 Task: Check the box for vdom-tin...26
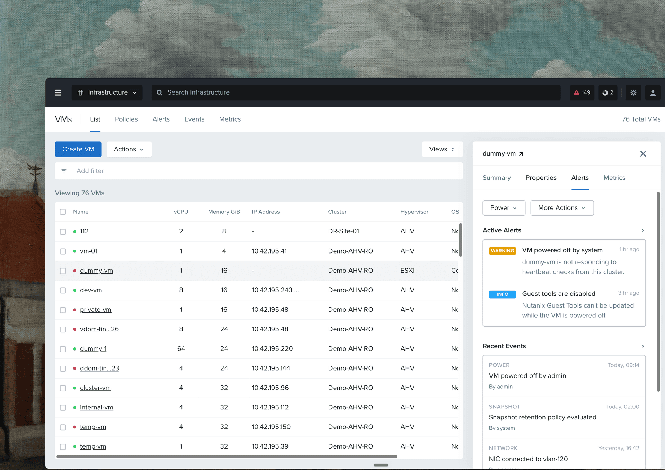point(63,329)
